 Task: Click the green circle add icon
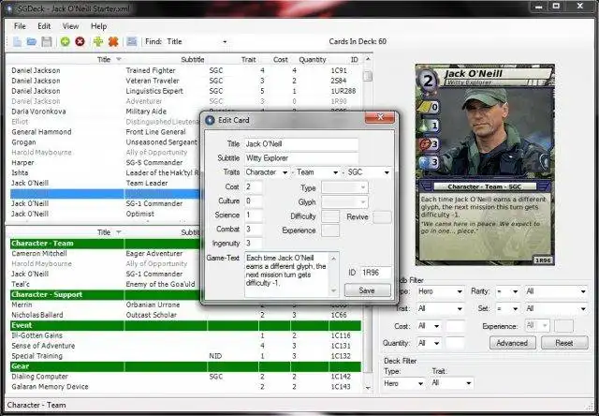tap(66, 41)
